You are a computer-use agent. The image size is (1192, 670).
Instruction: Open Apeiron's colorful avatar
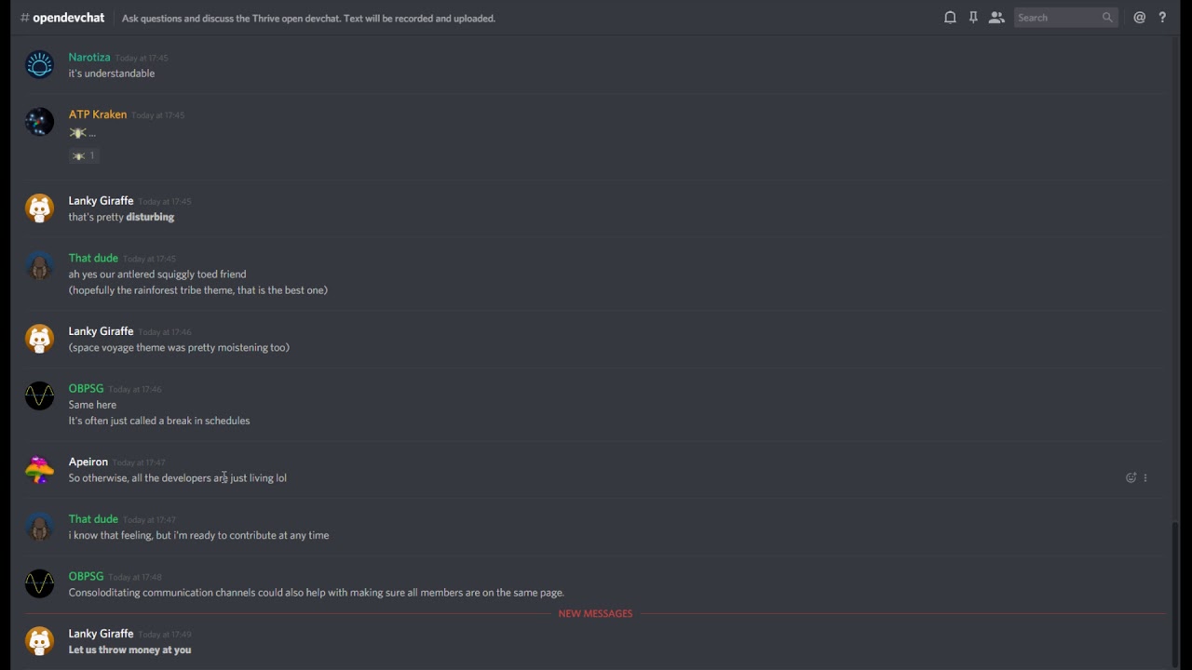pyautogui.click(x=39, y=470)
